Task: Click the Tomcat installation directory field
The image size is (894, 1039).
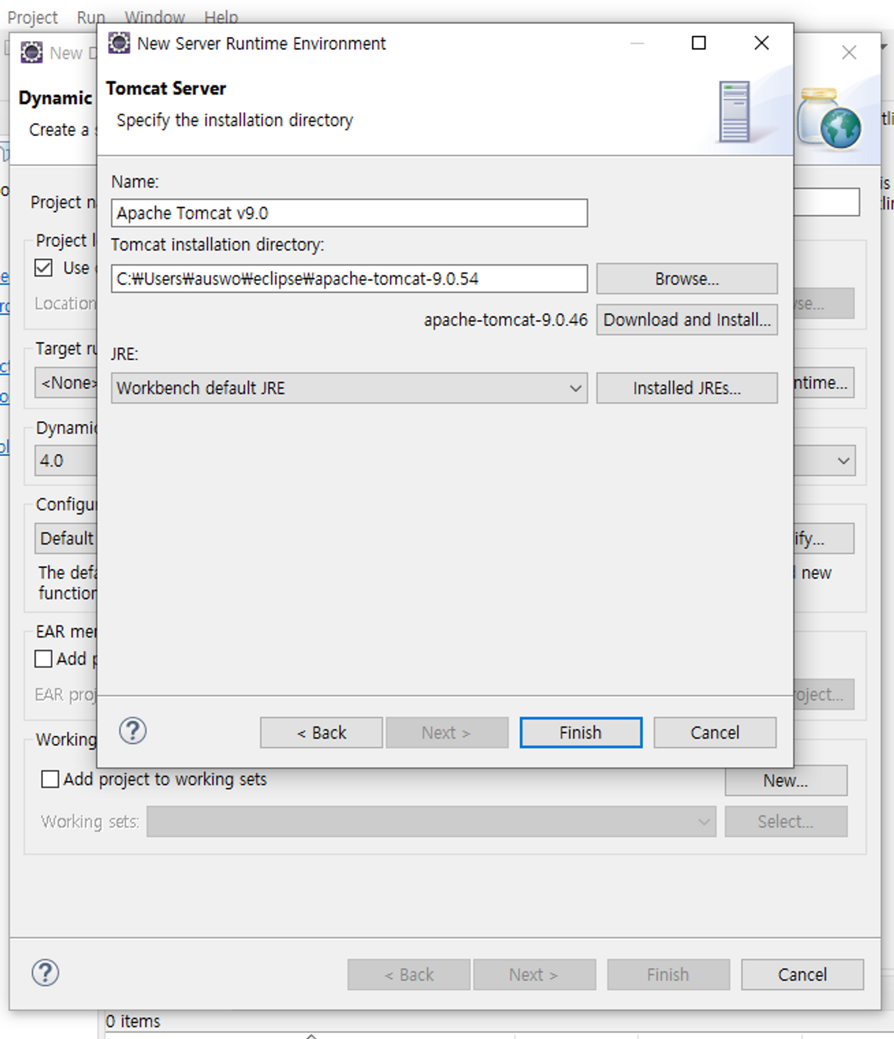Action: (x=349, y=279)
